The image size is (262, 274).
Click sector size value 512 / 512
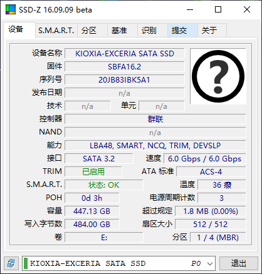point(211,225)
